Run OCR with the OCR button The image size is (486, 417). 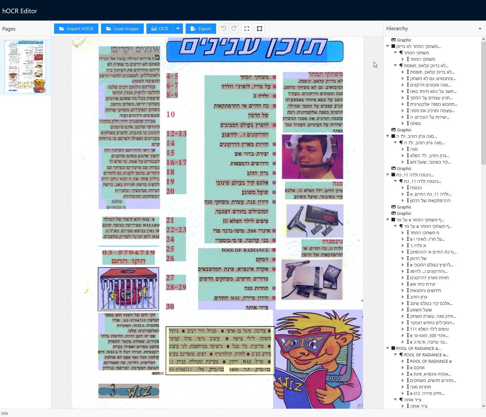(x=160, y=29)
